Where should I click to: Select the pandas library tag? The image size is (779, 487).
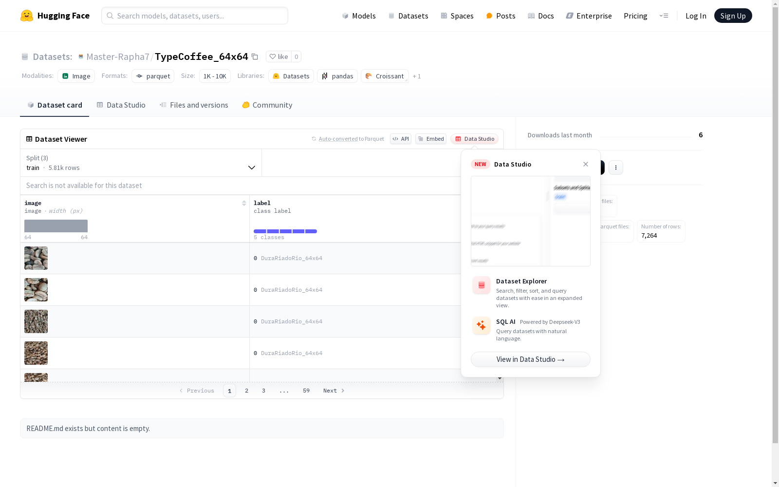[337, 76]
